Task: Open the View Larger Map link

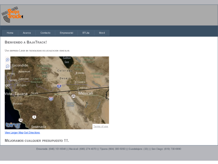Action: (14, 133)
